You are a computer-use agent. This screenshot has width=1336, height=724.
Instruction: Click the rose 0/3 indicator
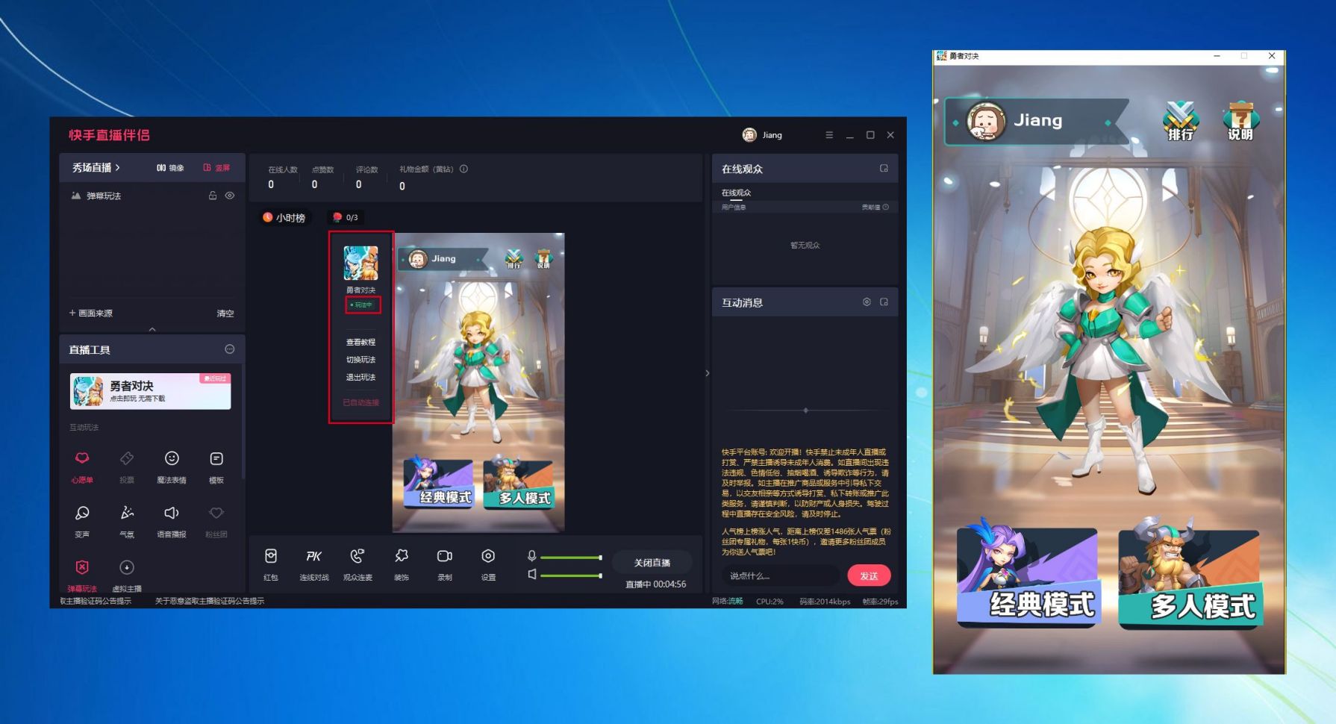click(345, 218)
